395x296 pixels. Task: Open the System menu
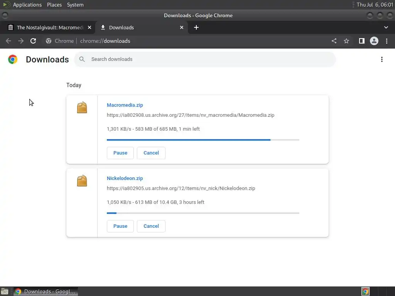pyautogui.click(x=75, y=5)
